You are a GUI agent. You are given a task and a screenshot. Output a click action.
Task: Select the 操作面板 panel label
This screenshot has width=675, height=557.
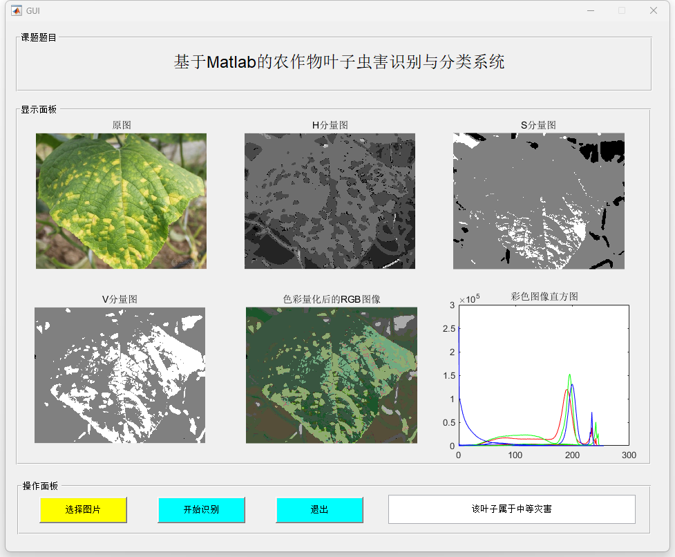click(x=40, y=486)
